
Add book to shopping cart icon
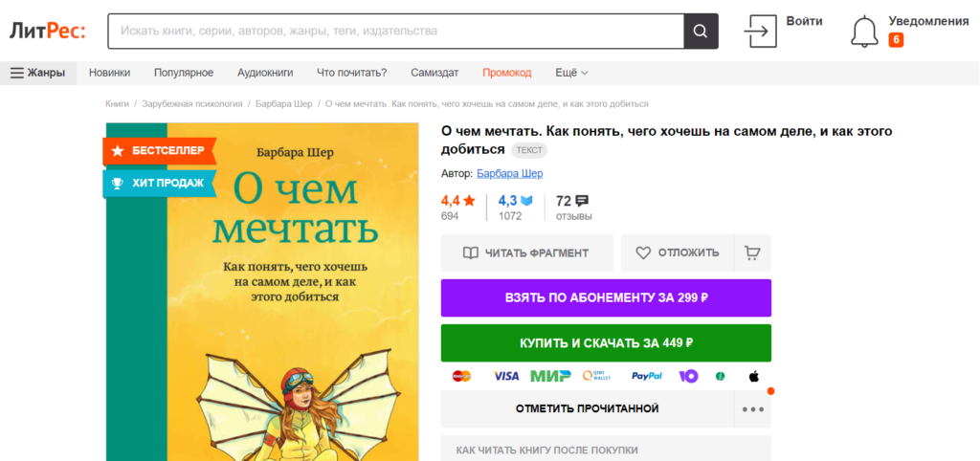tap(752, 252)
